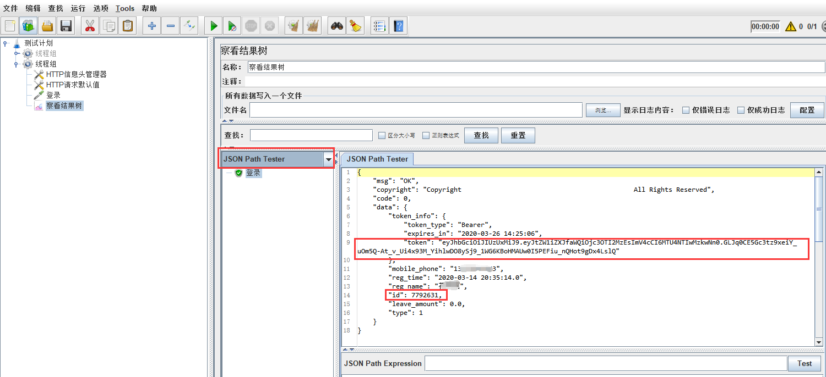Click the 00:00:00 elapsed timer
This screenshot has height=377, width=826.
point(765,26)
